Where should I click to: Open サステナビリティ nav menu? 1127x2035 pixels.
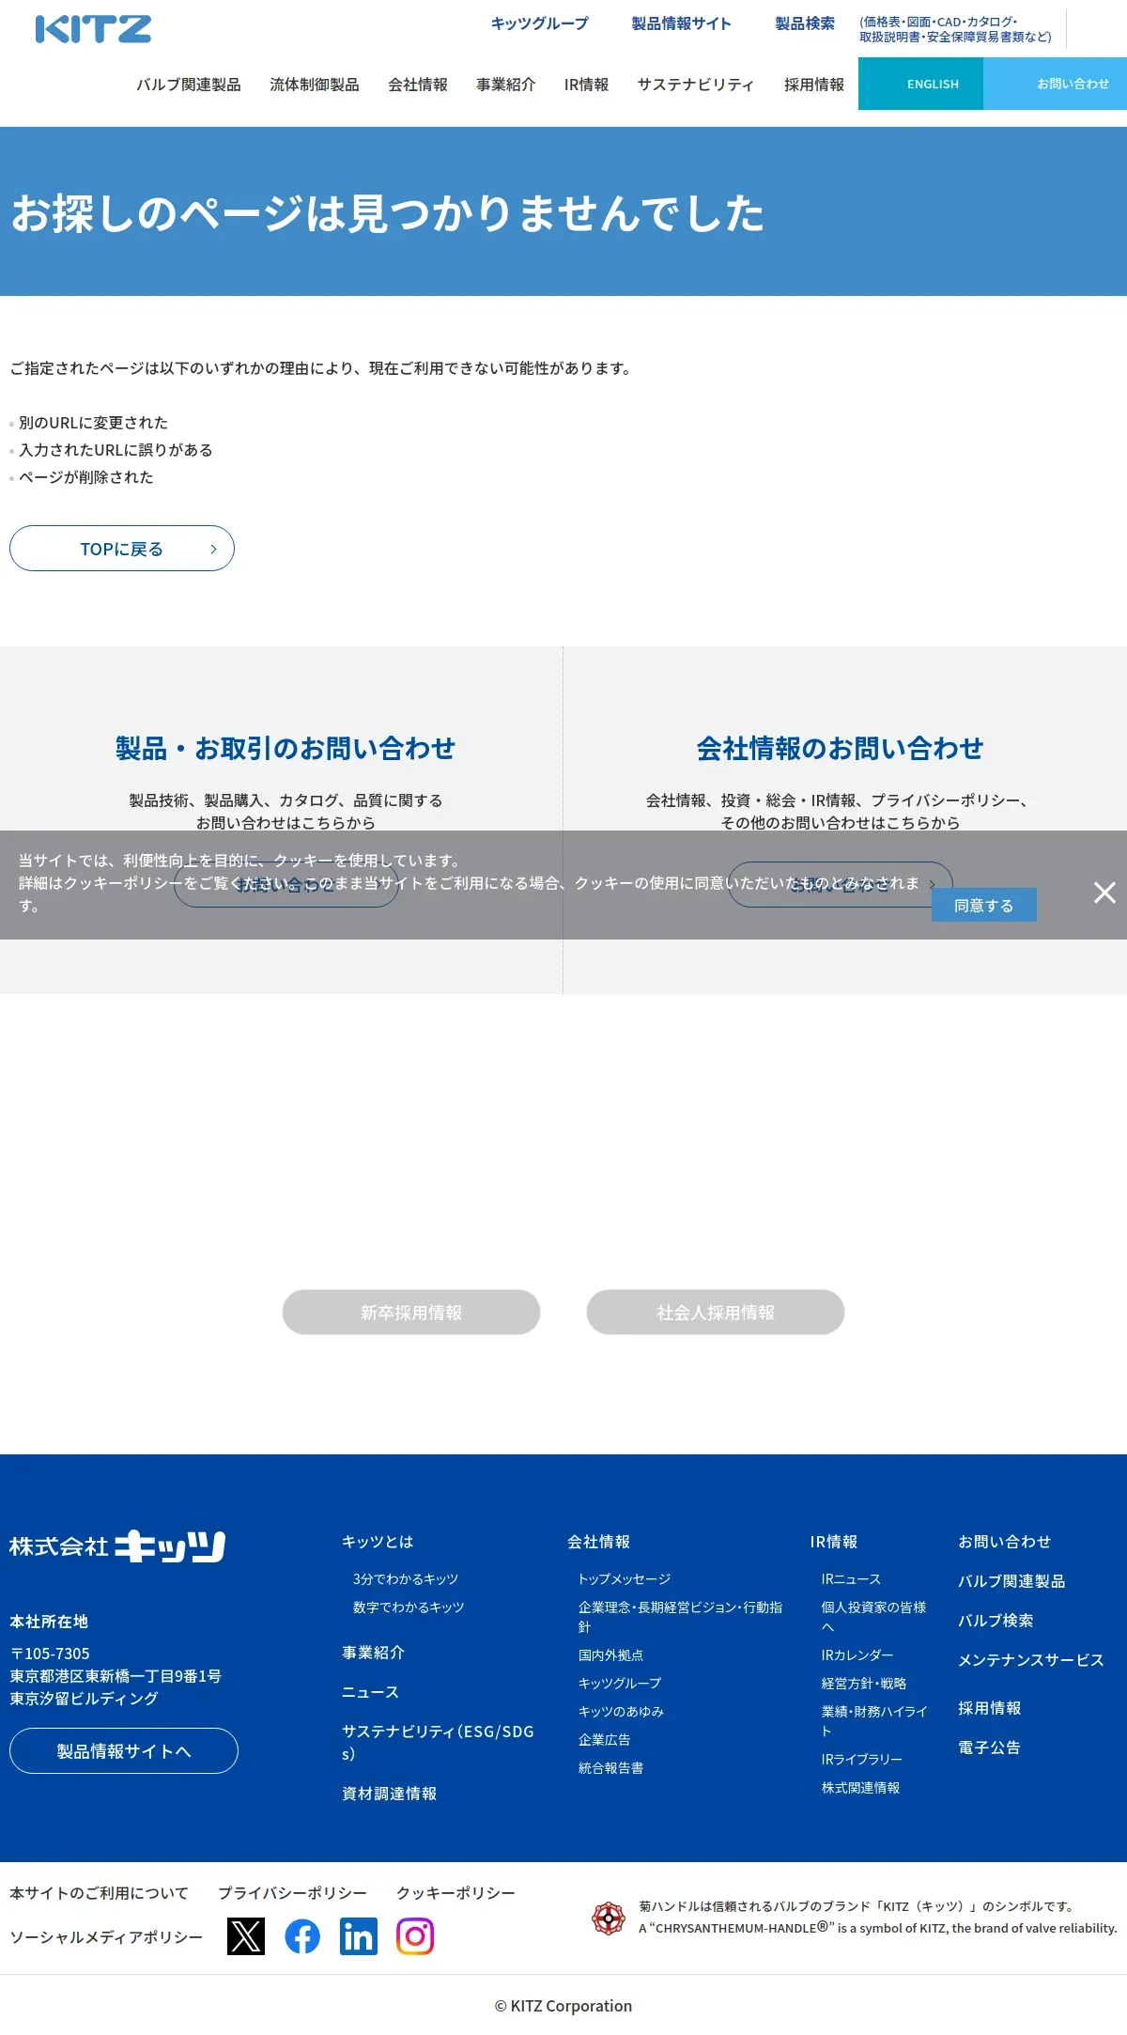(696, 85)
